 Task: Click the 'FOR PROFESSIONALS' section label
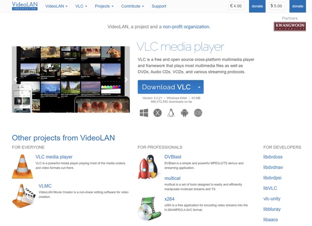(160, 147)
